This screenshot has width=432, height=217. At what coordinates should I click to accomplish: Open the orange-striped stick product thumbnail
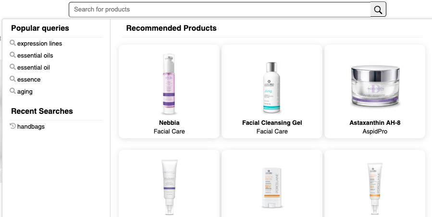coord(272,187)
